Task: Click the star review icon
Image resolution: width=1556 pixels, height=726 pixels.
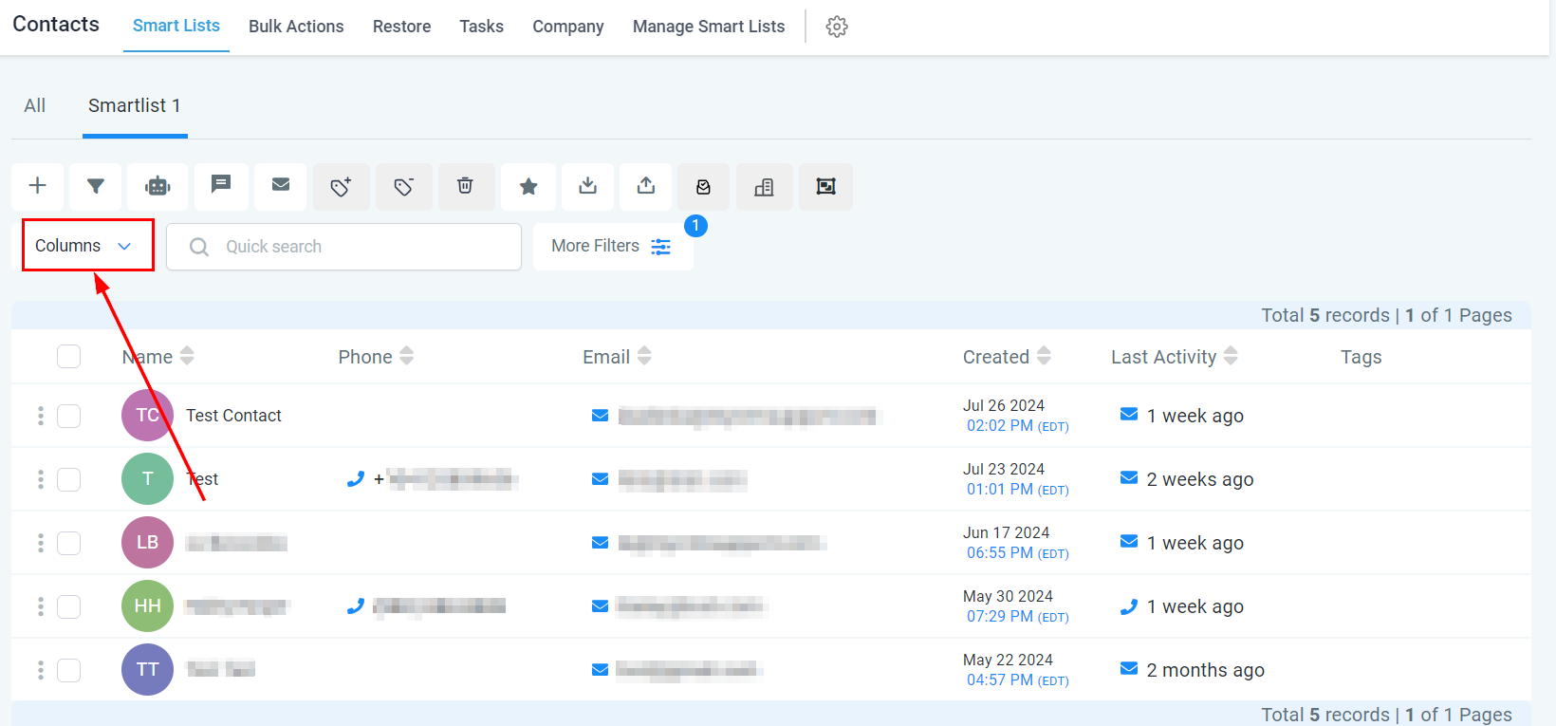Action: pyautogui.click(x=528, y=186)
